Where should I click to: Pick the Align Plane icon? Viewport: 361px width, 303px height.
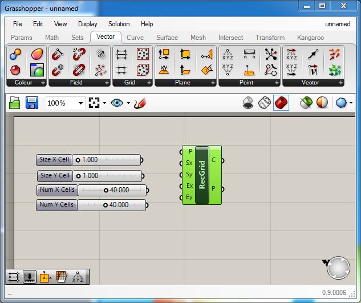206,70
